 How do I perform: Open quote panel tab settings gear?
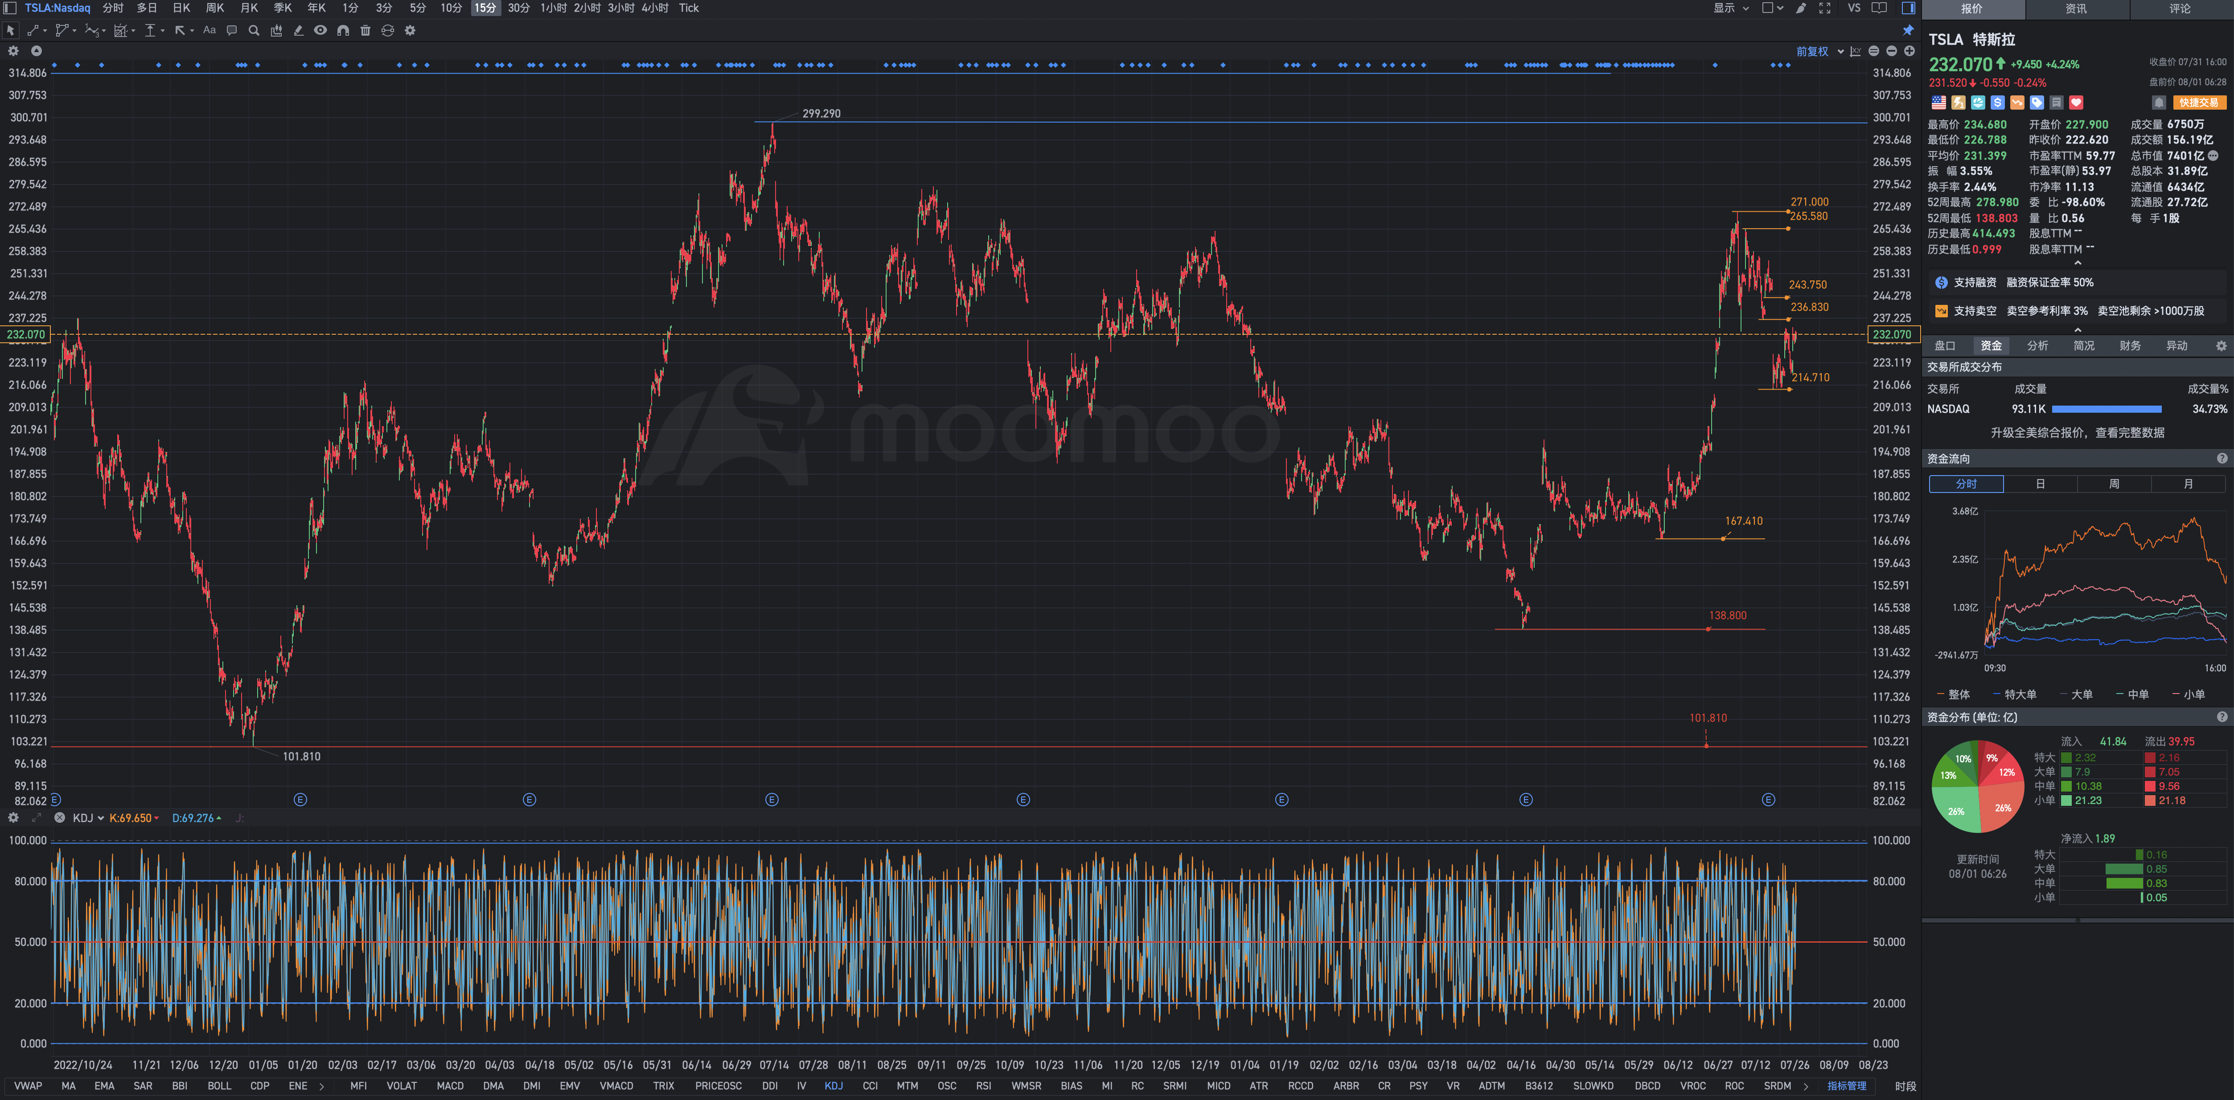pos(2221,345)
